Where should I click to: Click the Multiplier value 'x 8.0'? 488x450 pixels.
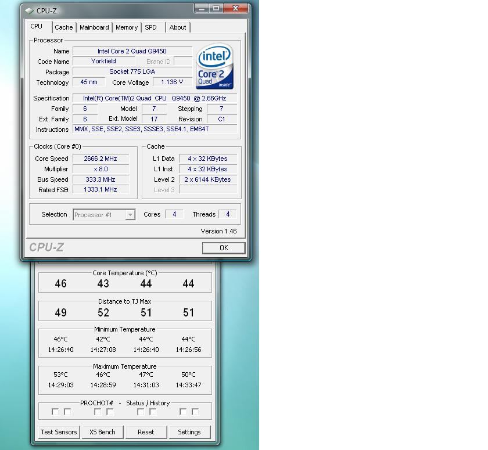tap(101, 169)
